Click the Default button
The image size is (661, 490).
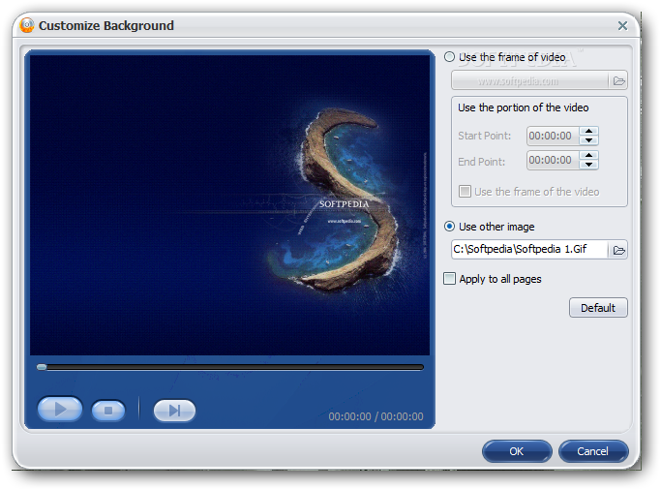coord(598,307)
